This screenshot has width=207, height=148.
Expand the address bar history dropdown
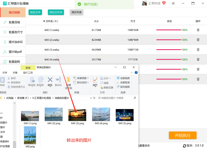point(91,98)
